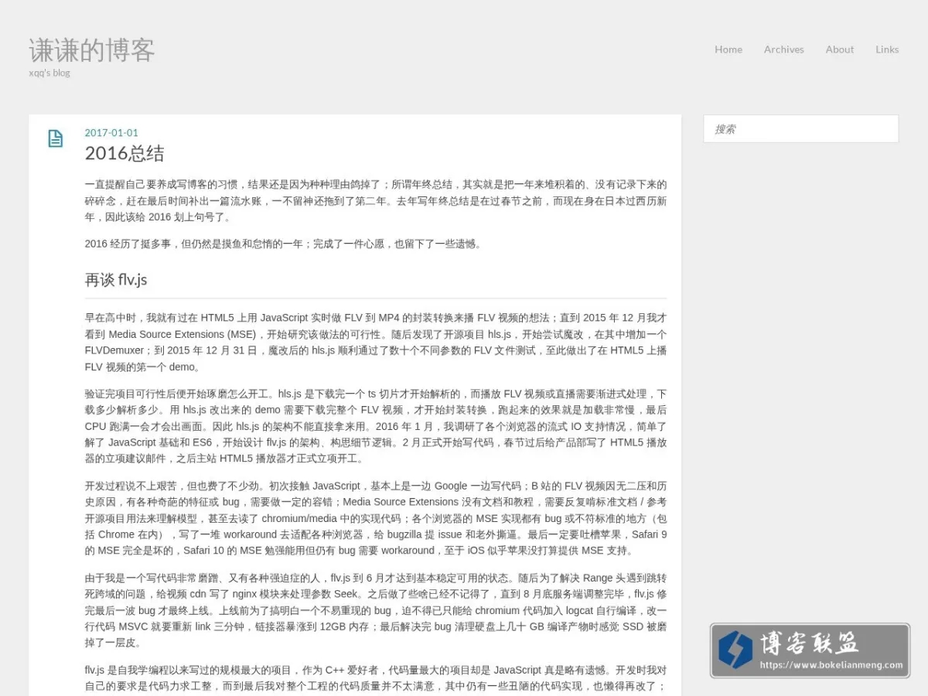Go to the Archives page
928x696 pixels.
[784, 49]
